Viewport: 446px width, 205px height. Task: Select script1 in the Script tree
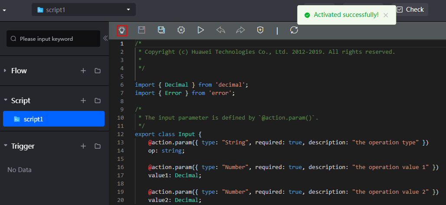[54, 119]
